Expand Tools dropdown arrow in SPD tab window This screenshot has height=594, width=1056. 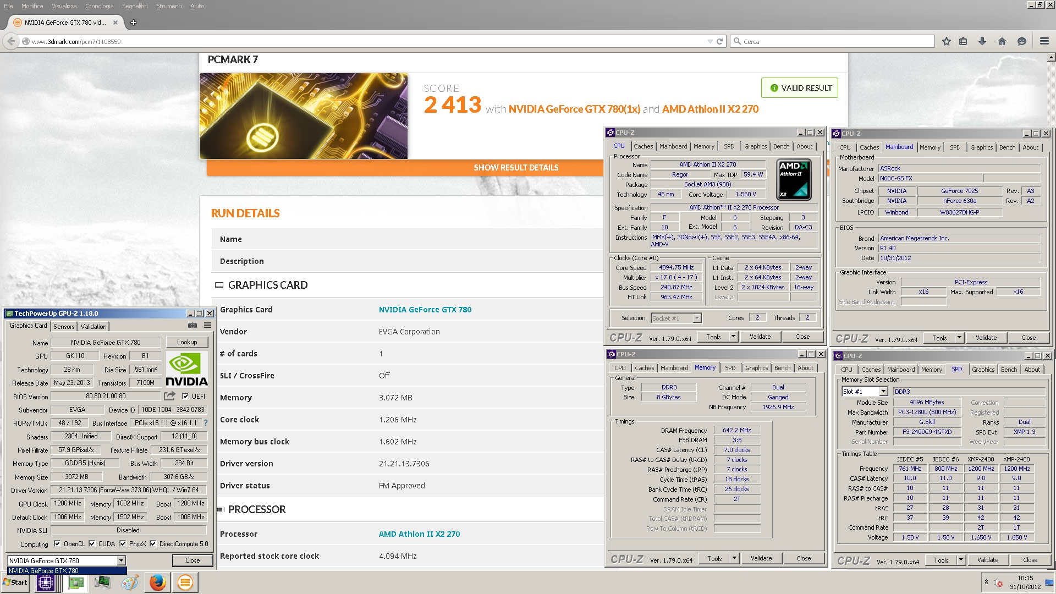click(x=961, y=560)
